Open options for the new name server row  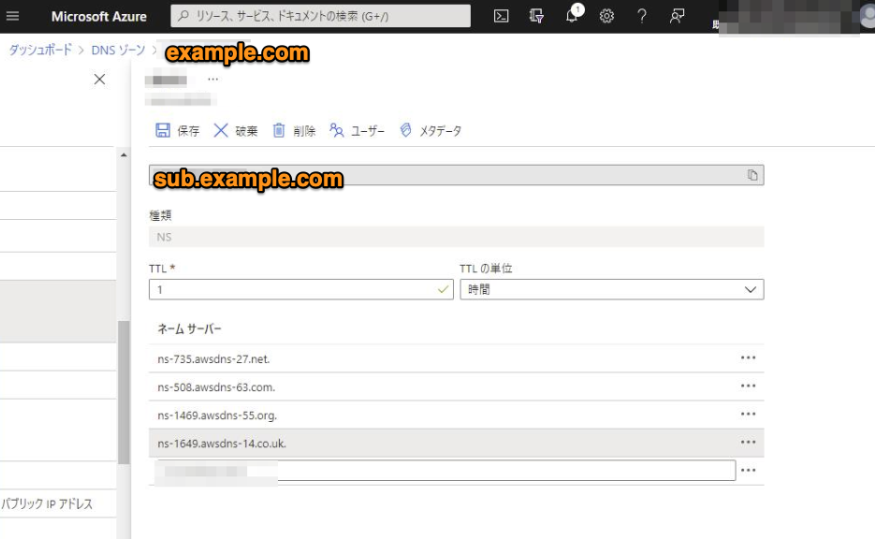point(749,471)
